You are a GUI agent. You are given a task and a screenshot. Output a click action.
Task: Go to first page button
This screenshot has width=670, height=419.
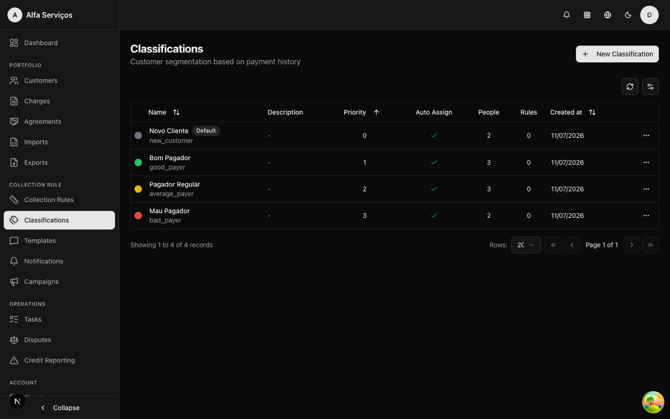pyautogui.click(x=553, y=245)
